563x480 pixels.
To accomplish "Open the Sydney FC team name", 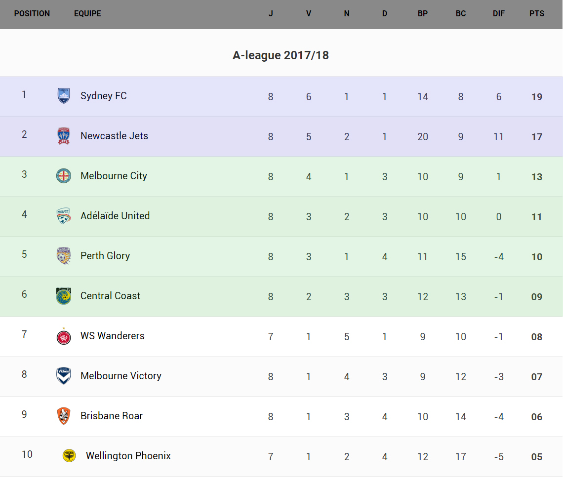I will (104, 96).
